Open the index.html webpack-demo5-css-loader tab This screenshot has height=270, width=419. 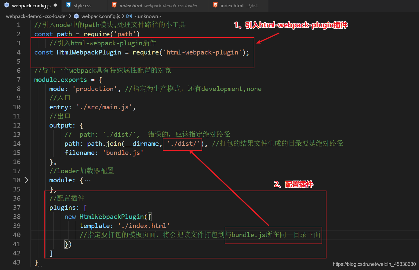coord(158,5)
